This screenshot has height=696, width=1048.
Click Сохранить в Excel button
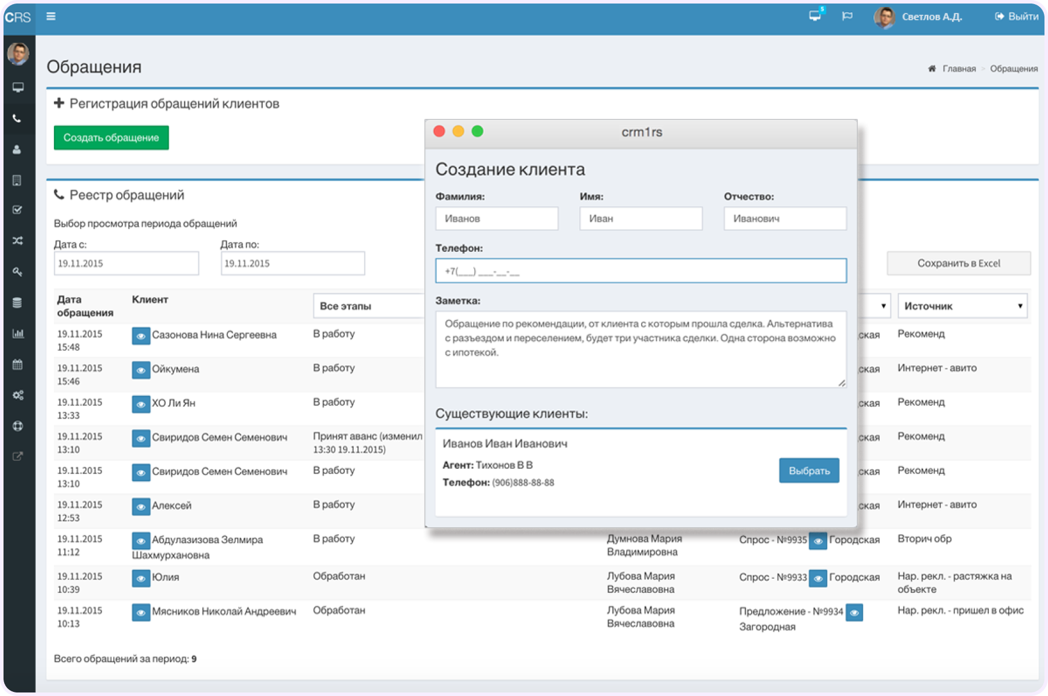tap(958, 264)
